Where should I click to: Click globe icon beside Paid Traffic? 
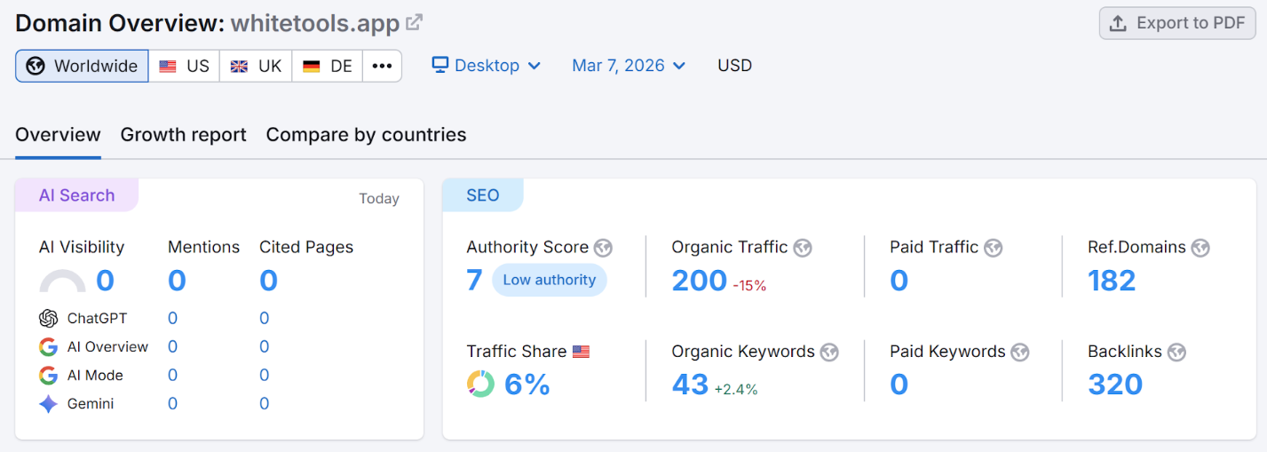click(993, 248)
